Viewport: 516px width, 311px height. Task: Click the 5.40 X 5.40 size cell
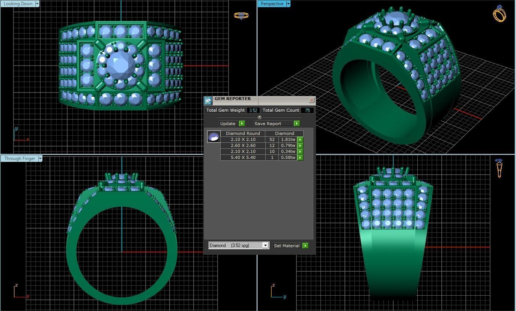pos(243,157)
